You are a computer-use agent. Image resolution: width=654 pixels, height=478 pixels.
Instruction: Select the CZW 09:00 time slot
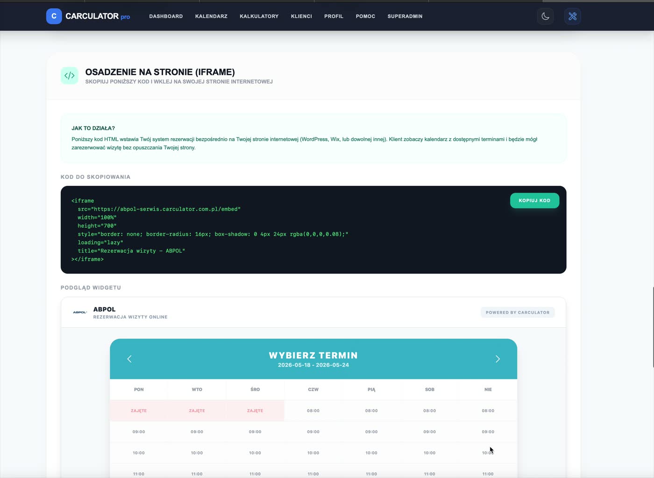313,432
